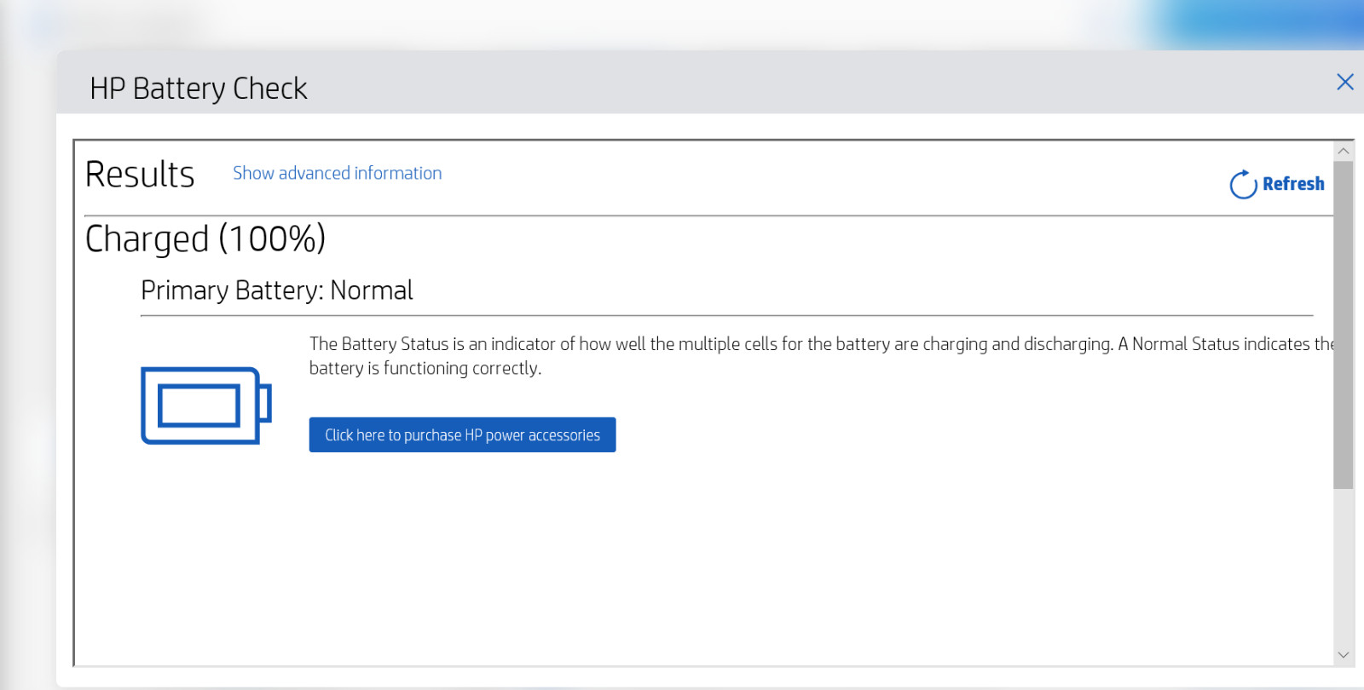This screenshot has height=690, width=1364.
Task: Click the scrollbar down arrow
Action: click(x=1344, y=655)
